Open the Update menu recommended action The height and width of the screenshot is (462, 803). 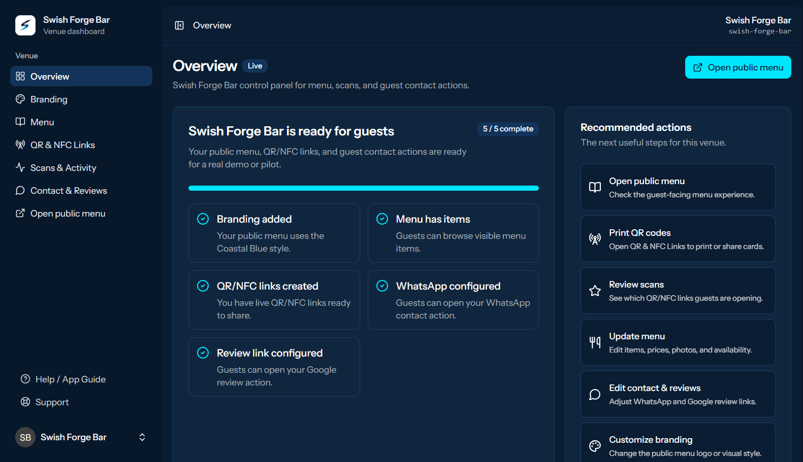[x=678, y=342]
